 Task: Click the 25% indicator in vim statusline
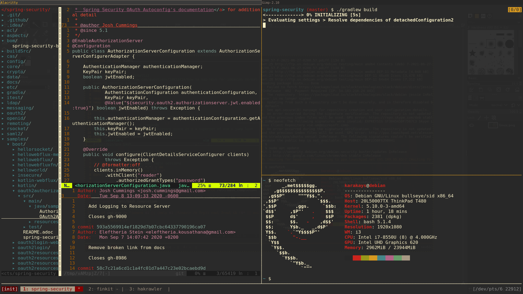point(202,186)
